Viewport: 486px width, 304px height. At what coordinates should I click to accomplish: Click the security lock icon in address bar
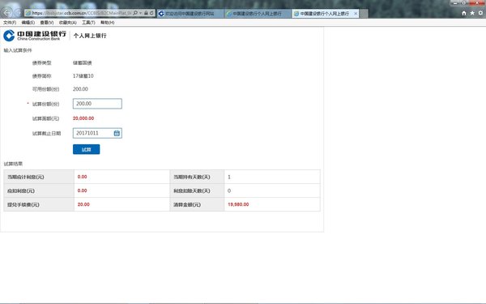[146, 13]
